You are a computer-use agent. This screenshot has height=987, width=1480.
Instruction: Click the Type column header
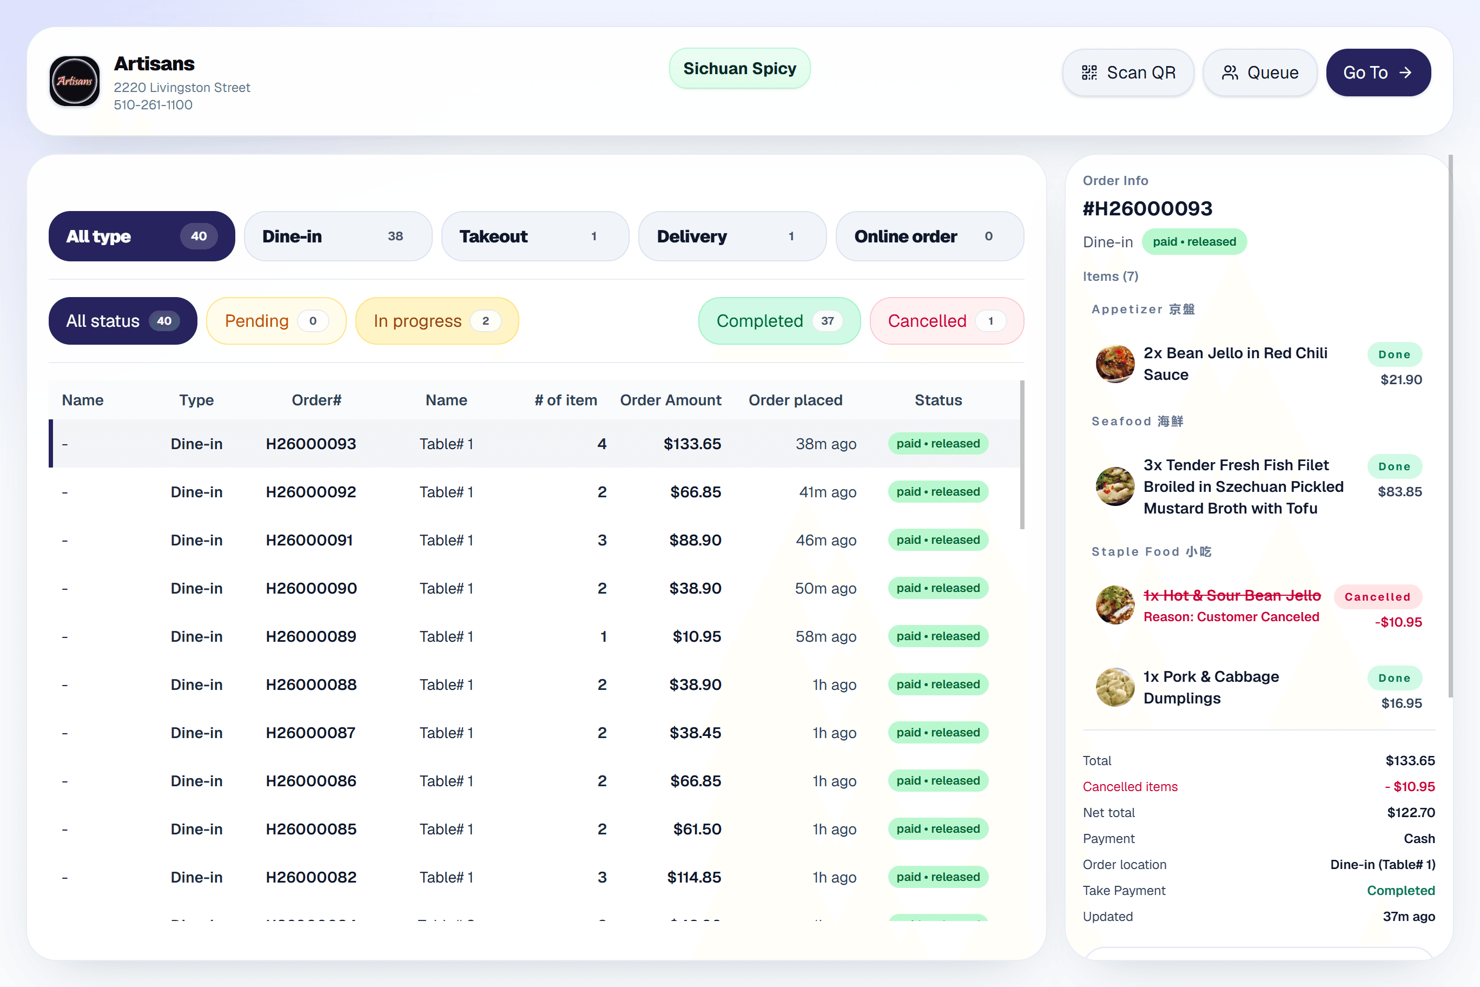click(196, 400)
